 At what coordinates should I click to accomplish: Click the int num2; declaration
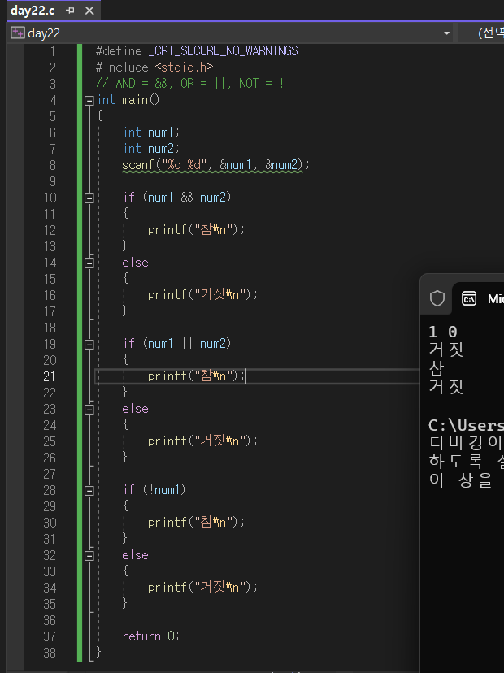[151, 149]
